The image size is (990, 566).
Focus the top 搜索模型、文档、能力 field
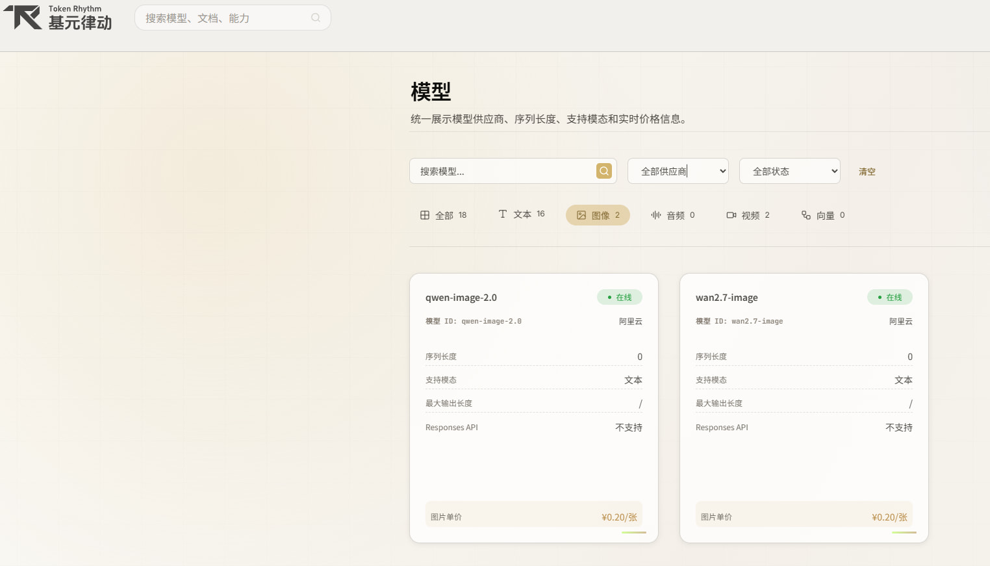click(x=233, y=18)
